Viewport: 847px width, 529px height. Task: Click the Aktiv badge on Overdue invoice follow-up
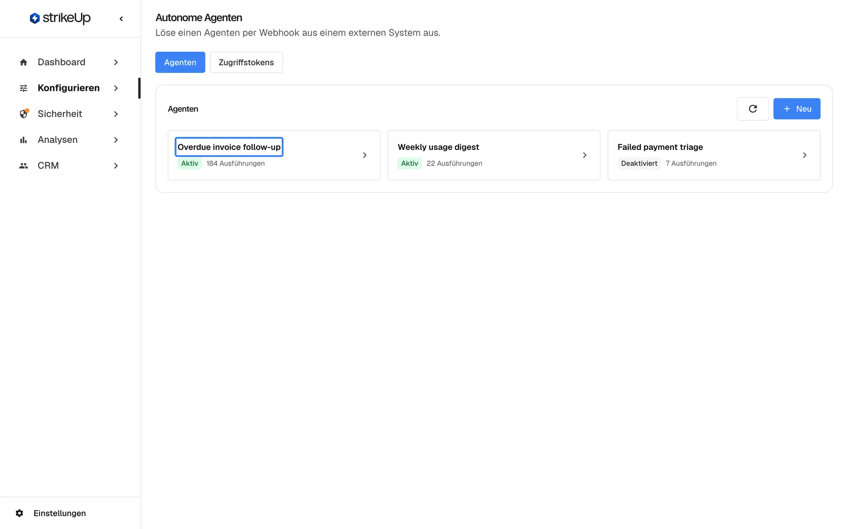pos(190,163)
